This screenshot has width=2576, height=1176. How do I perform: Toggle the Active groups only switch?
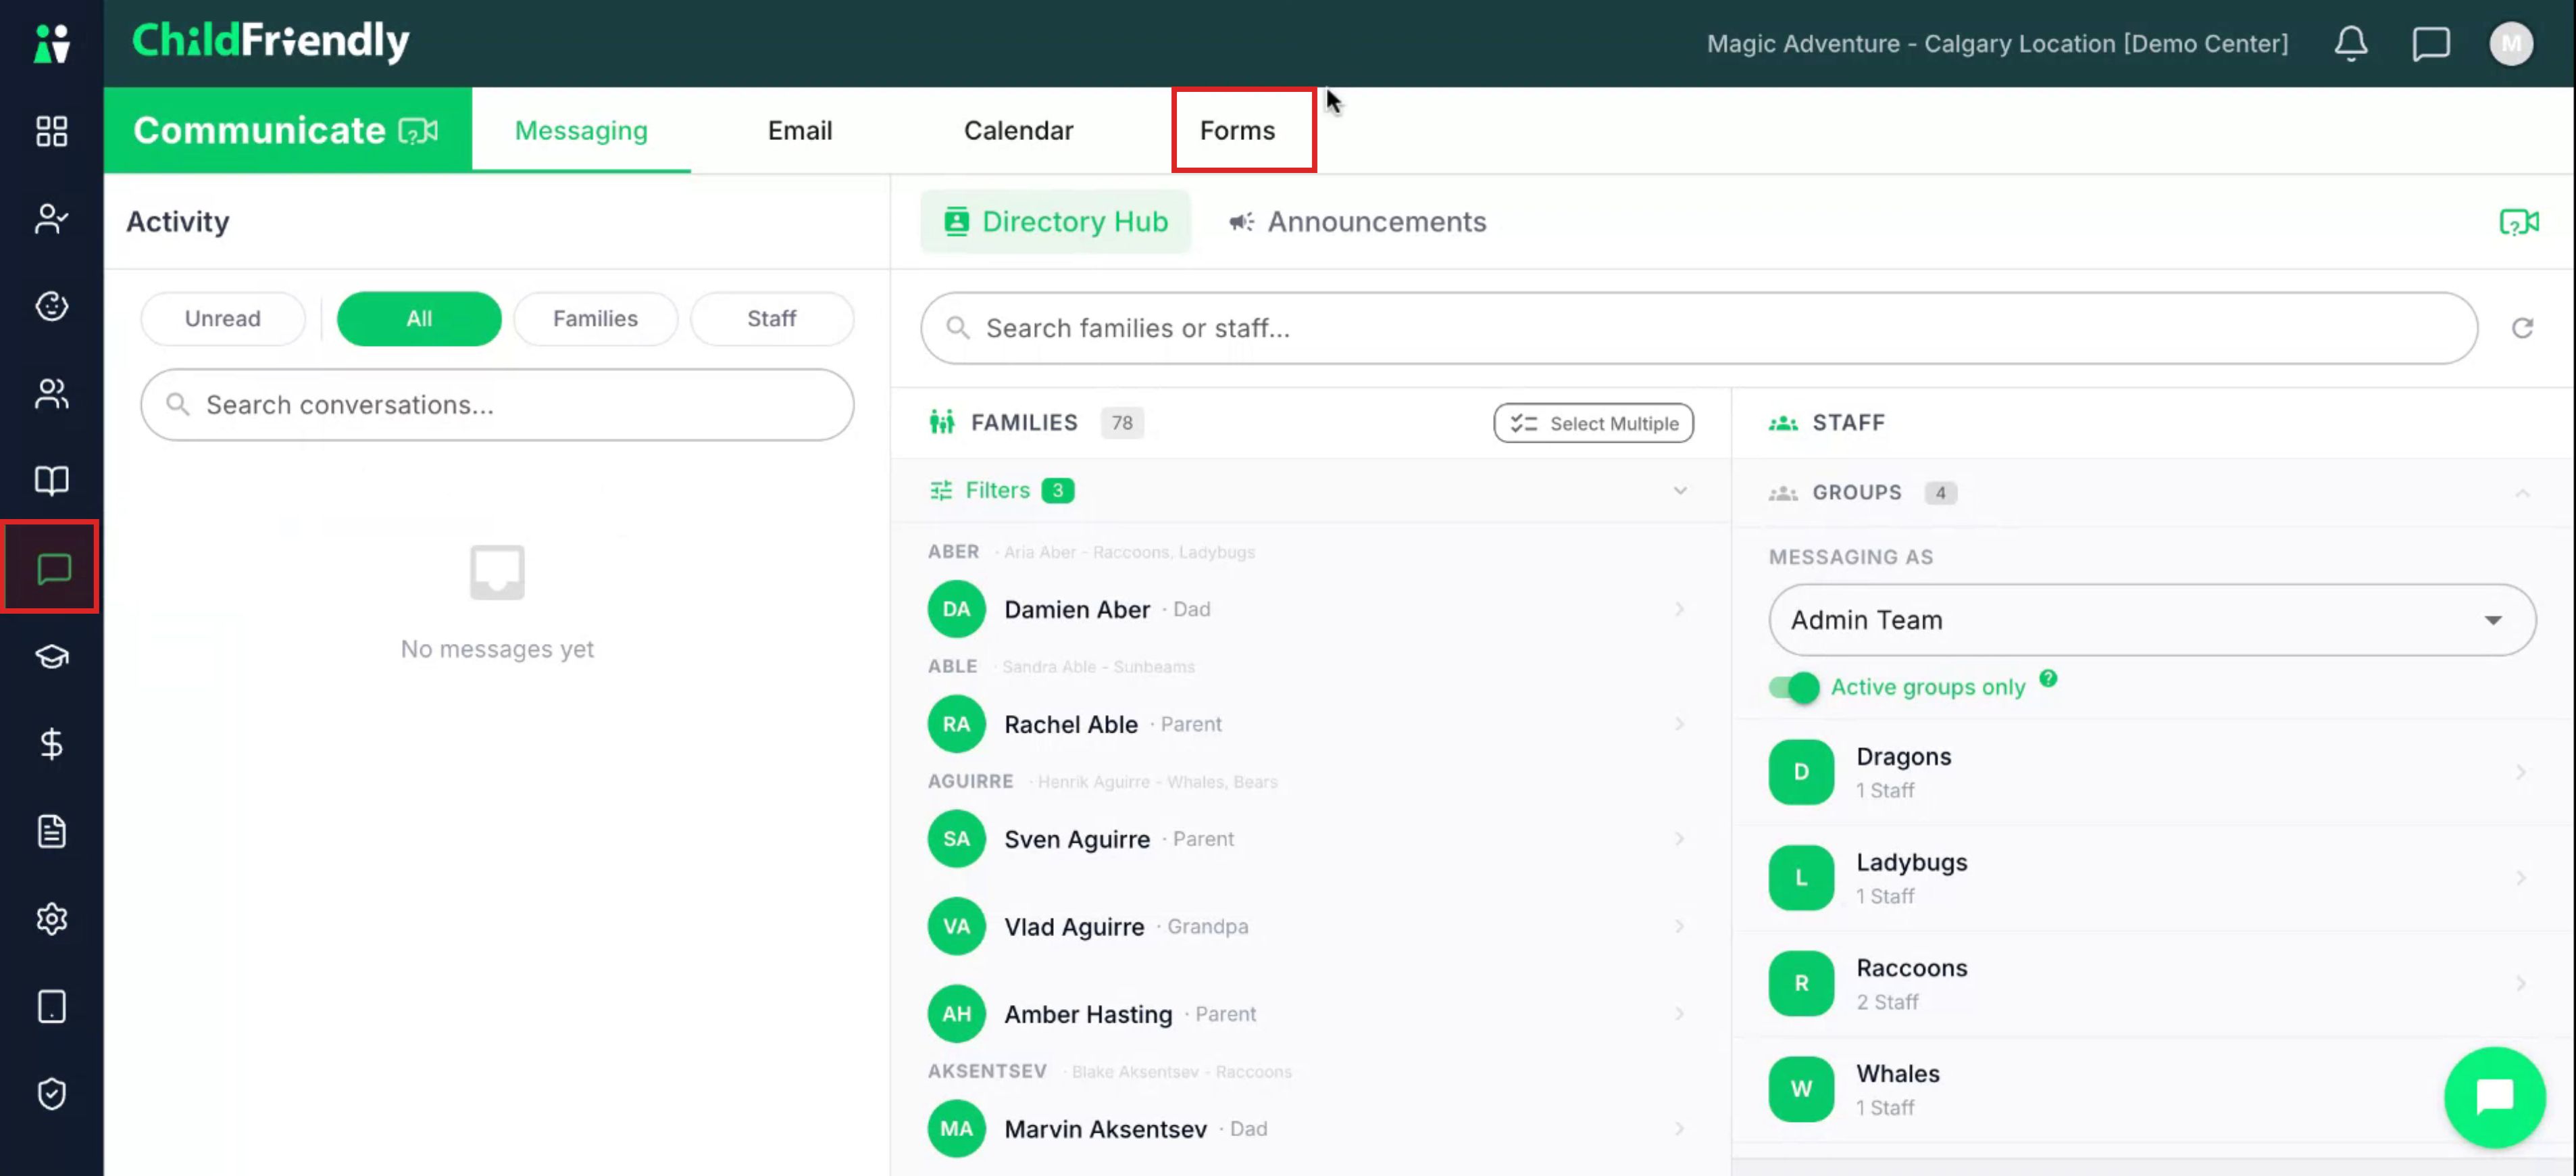pyautogui.click(x=1793, y=687)
